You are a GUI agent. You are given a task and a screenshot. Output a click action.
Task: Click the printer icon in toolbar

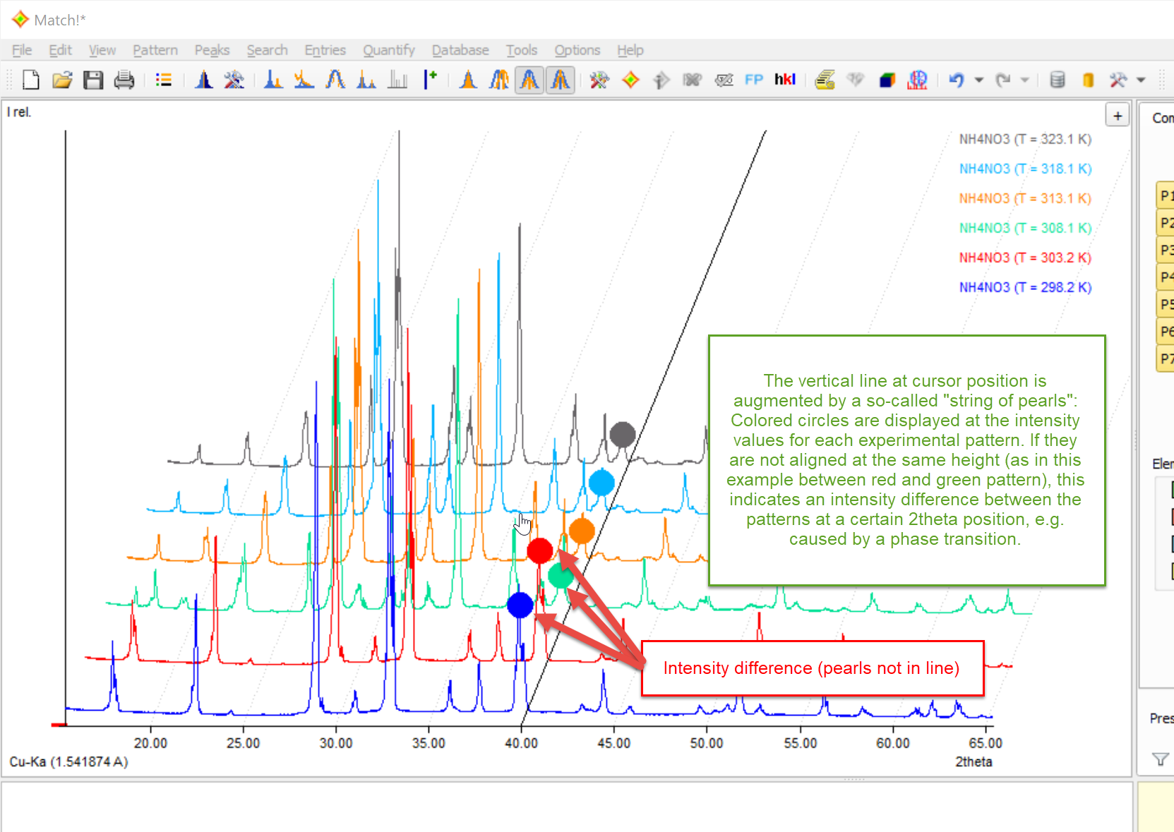124,80
